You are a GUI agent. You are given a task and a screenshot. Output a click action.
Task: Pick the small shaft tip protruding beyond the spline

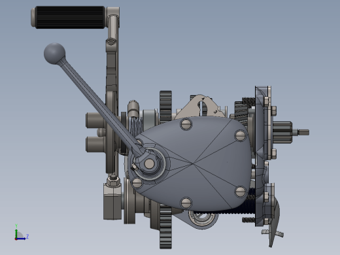coord(303,132)
